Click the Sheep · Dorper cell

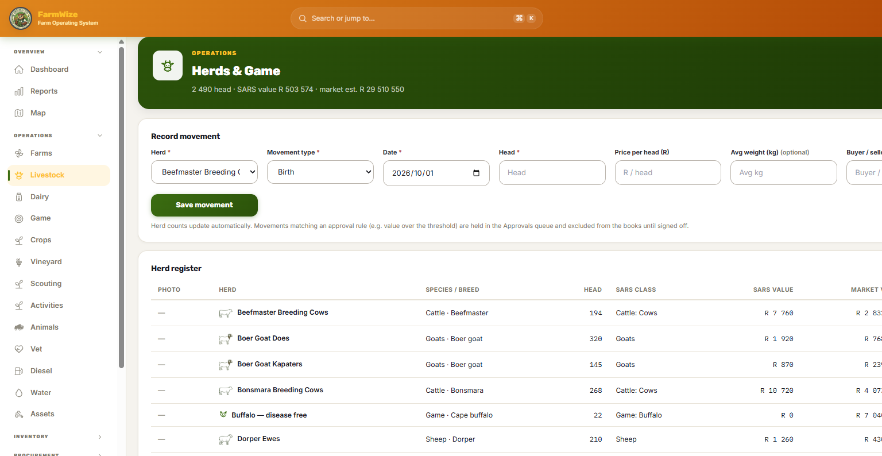pyautogui.click(x=450, y=439)
